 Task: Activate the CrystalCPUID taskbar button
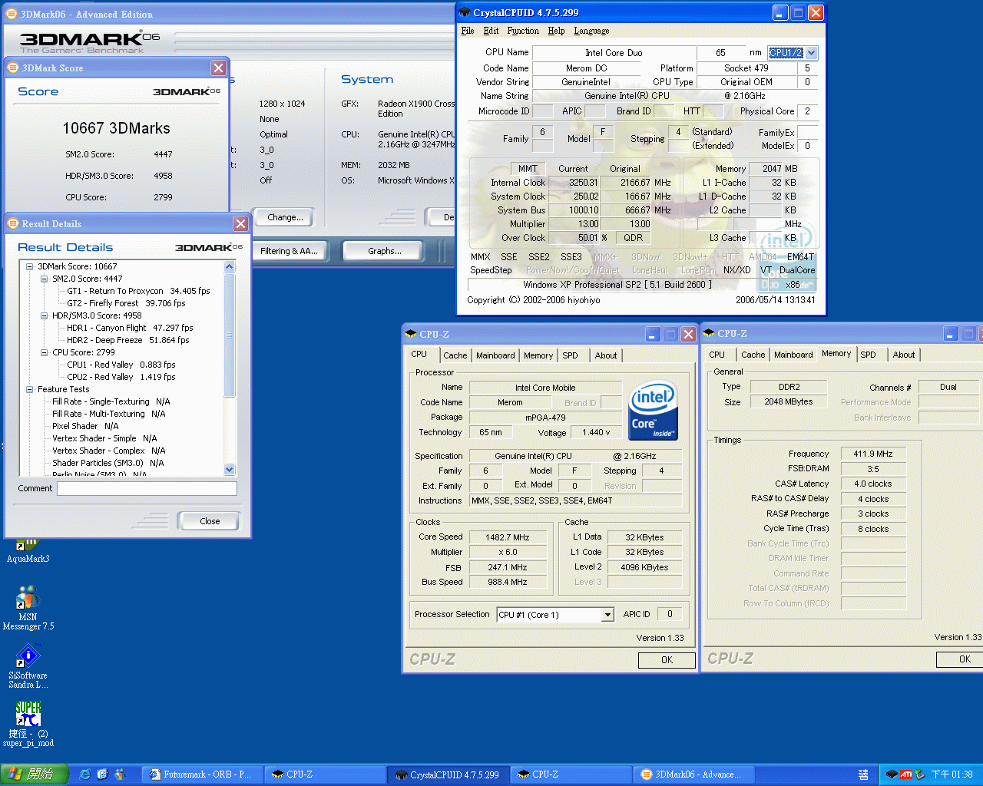click(x=448, y=774)
